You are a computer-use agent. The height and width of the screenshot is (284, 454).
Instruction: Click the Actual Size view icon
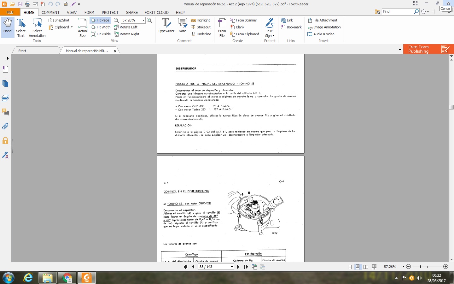[83, 27]
